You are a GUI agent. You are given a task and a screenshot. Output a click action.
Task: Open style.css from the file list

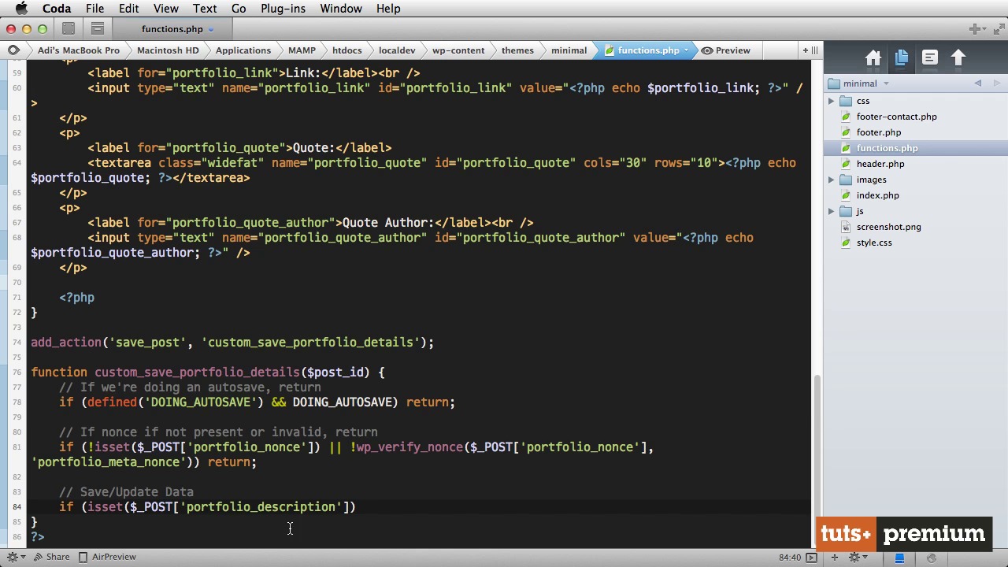click(x=873, y=243)
